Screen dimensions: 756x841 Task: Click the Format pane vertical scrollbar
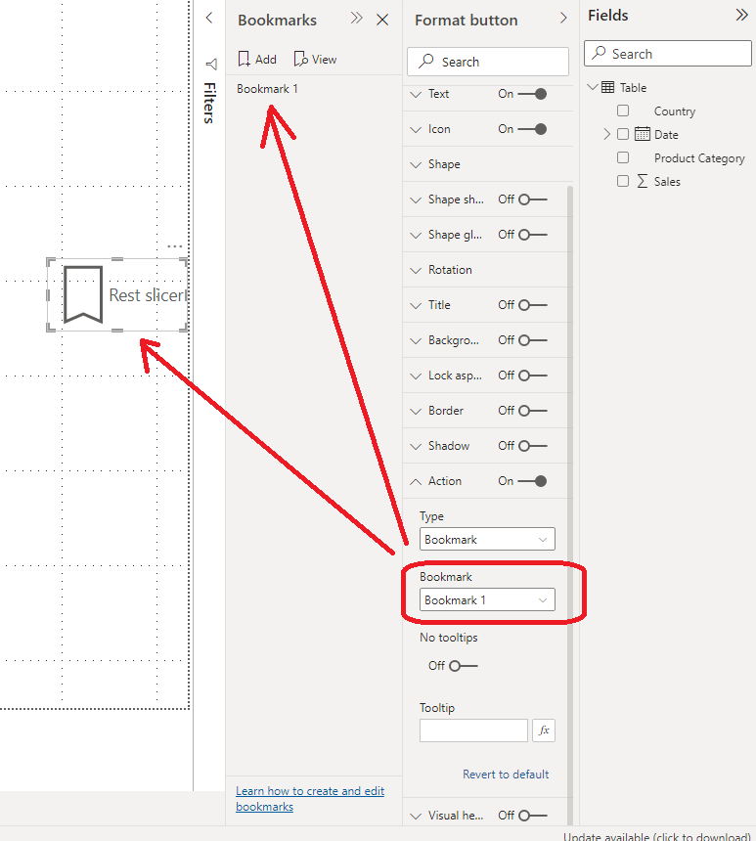pyautogui.click(x=570, y=505)
